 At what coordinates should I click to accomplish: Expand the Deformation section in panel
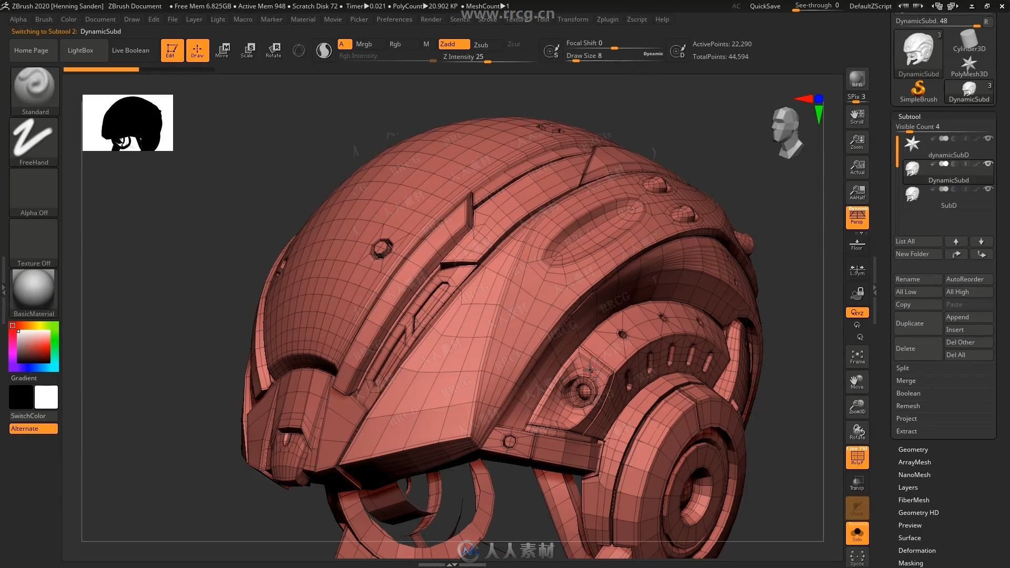coord(917,550)
